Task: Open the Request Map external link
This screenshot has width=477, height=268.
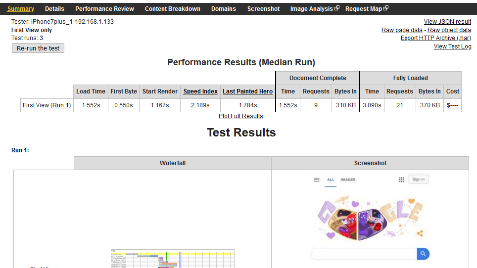Action: [x=367, y=9]
